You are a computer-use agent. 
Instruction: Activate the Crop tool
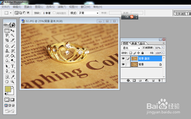click(7, 40)
